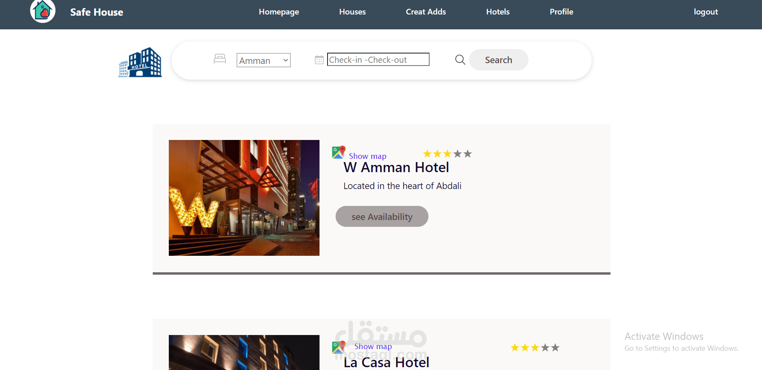Image resolution: width=762 pixels, height=370 pixels.
Task: Go to the Houses page
Action: (352, 12)
